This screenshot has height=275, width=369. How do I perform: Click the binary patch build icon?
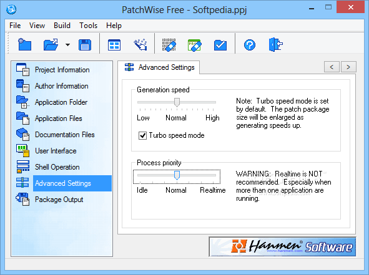click(169, 45)
